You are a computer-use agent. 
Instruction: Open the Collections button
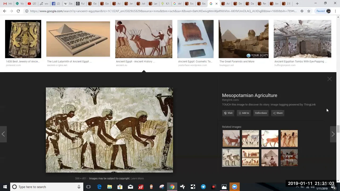tap(261, 113)
